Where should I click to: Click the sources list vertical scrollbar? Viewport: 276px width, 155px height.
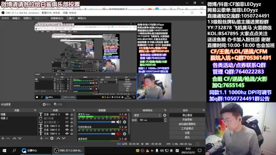(75, 120)
